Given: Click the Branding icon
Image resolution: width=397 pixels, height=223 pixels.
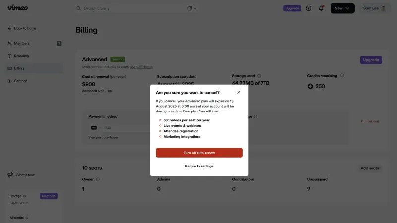Looking at the screenshot, I should click(x=9, y=56).
